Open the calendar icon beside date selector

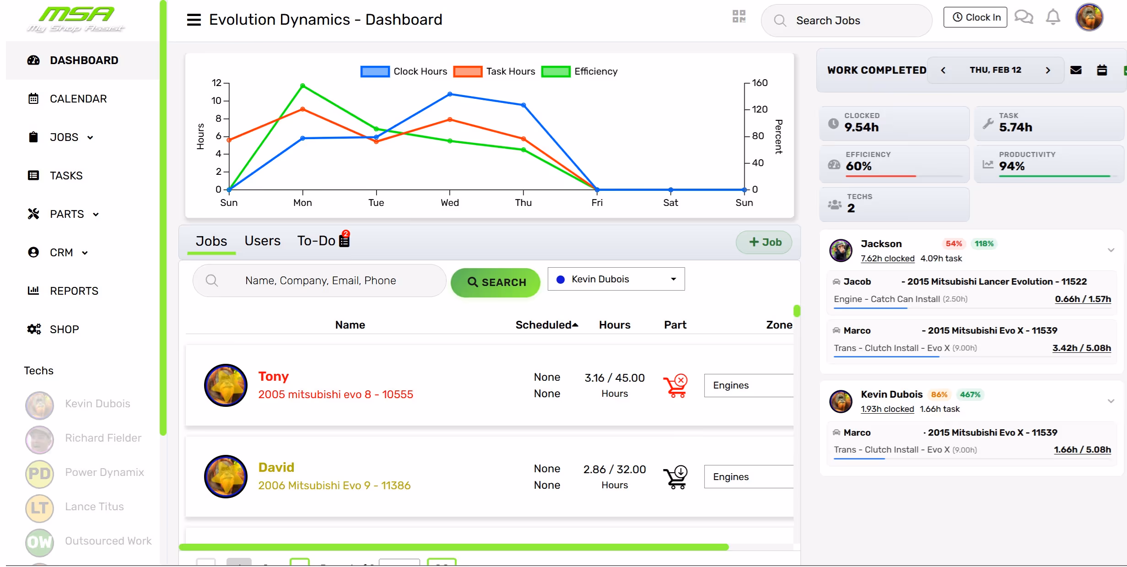click(1102, 70)
